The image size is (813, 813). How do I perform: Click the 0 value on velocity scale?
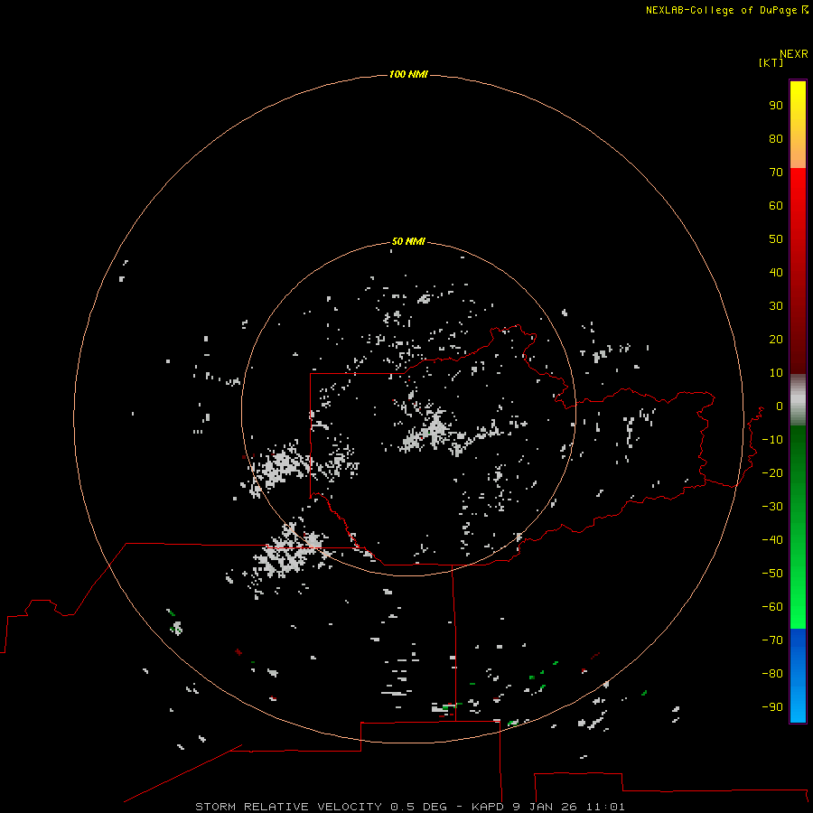point(779,406)
